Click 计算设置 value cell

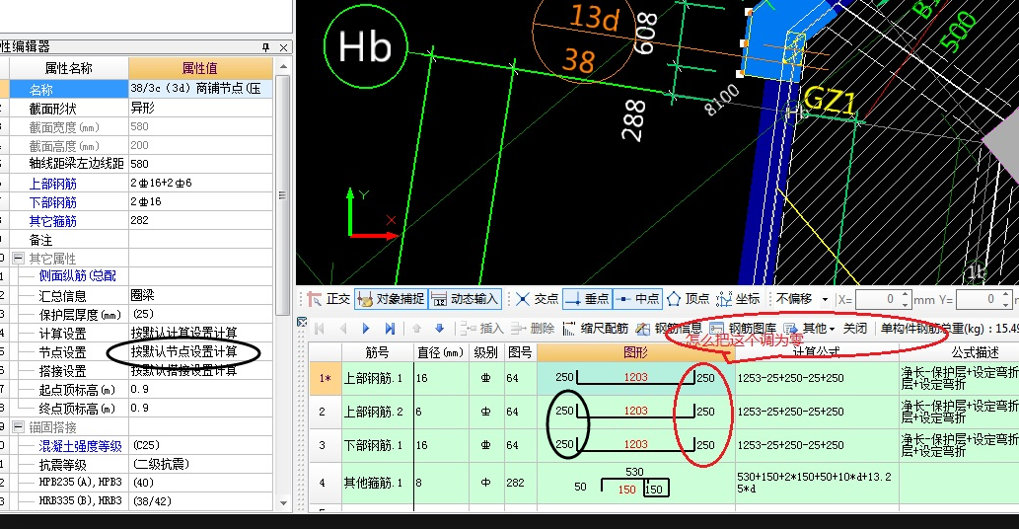[200, 333]
